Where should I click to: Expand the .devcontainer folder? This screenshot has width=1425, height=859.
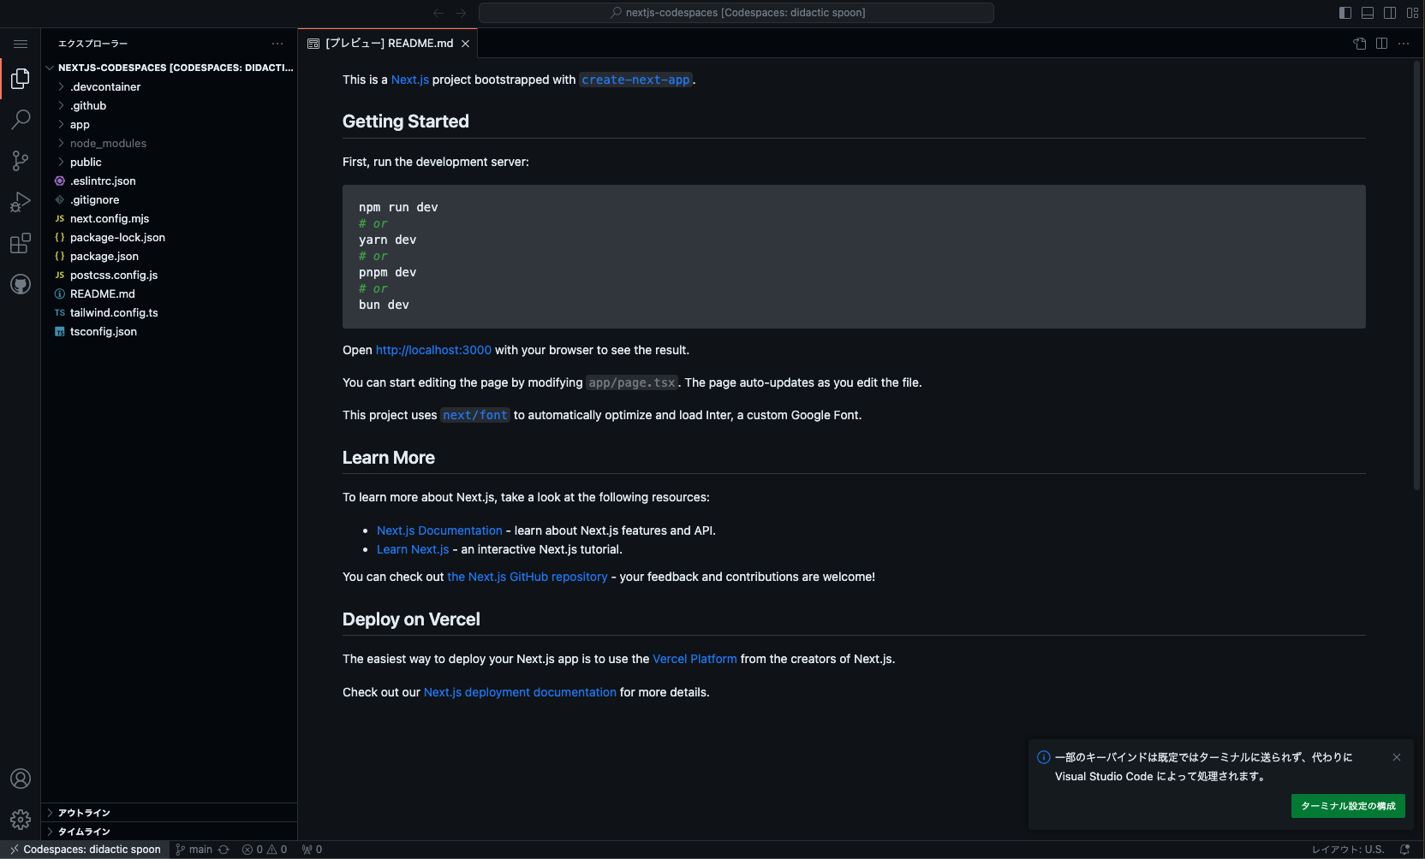click(x=170, y=86)
